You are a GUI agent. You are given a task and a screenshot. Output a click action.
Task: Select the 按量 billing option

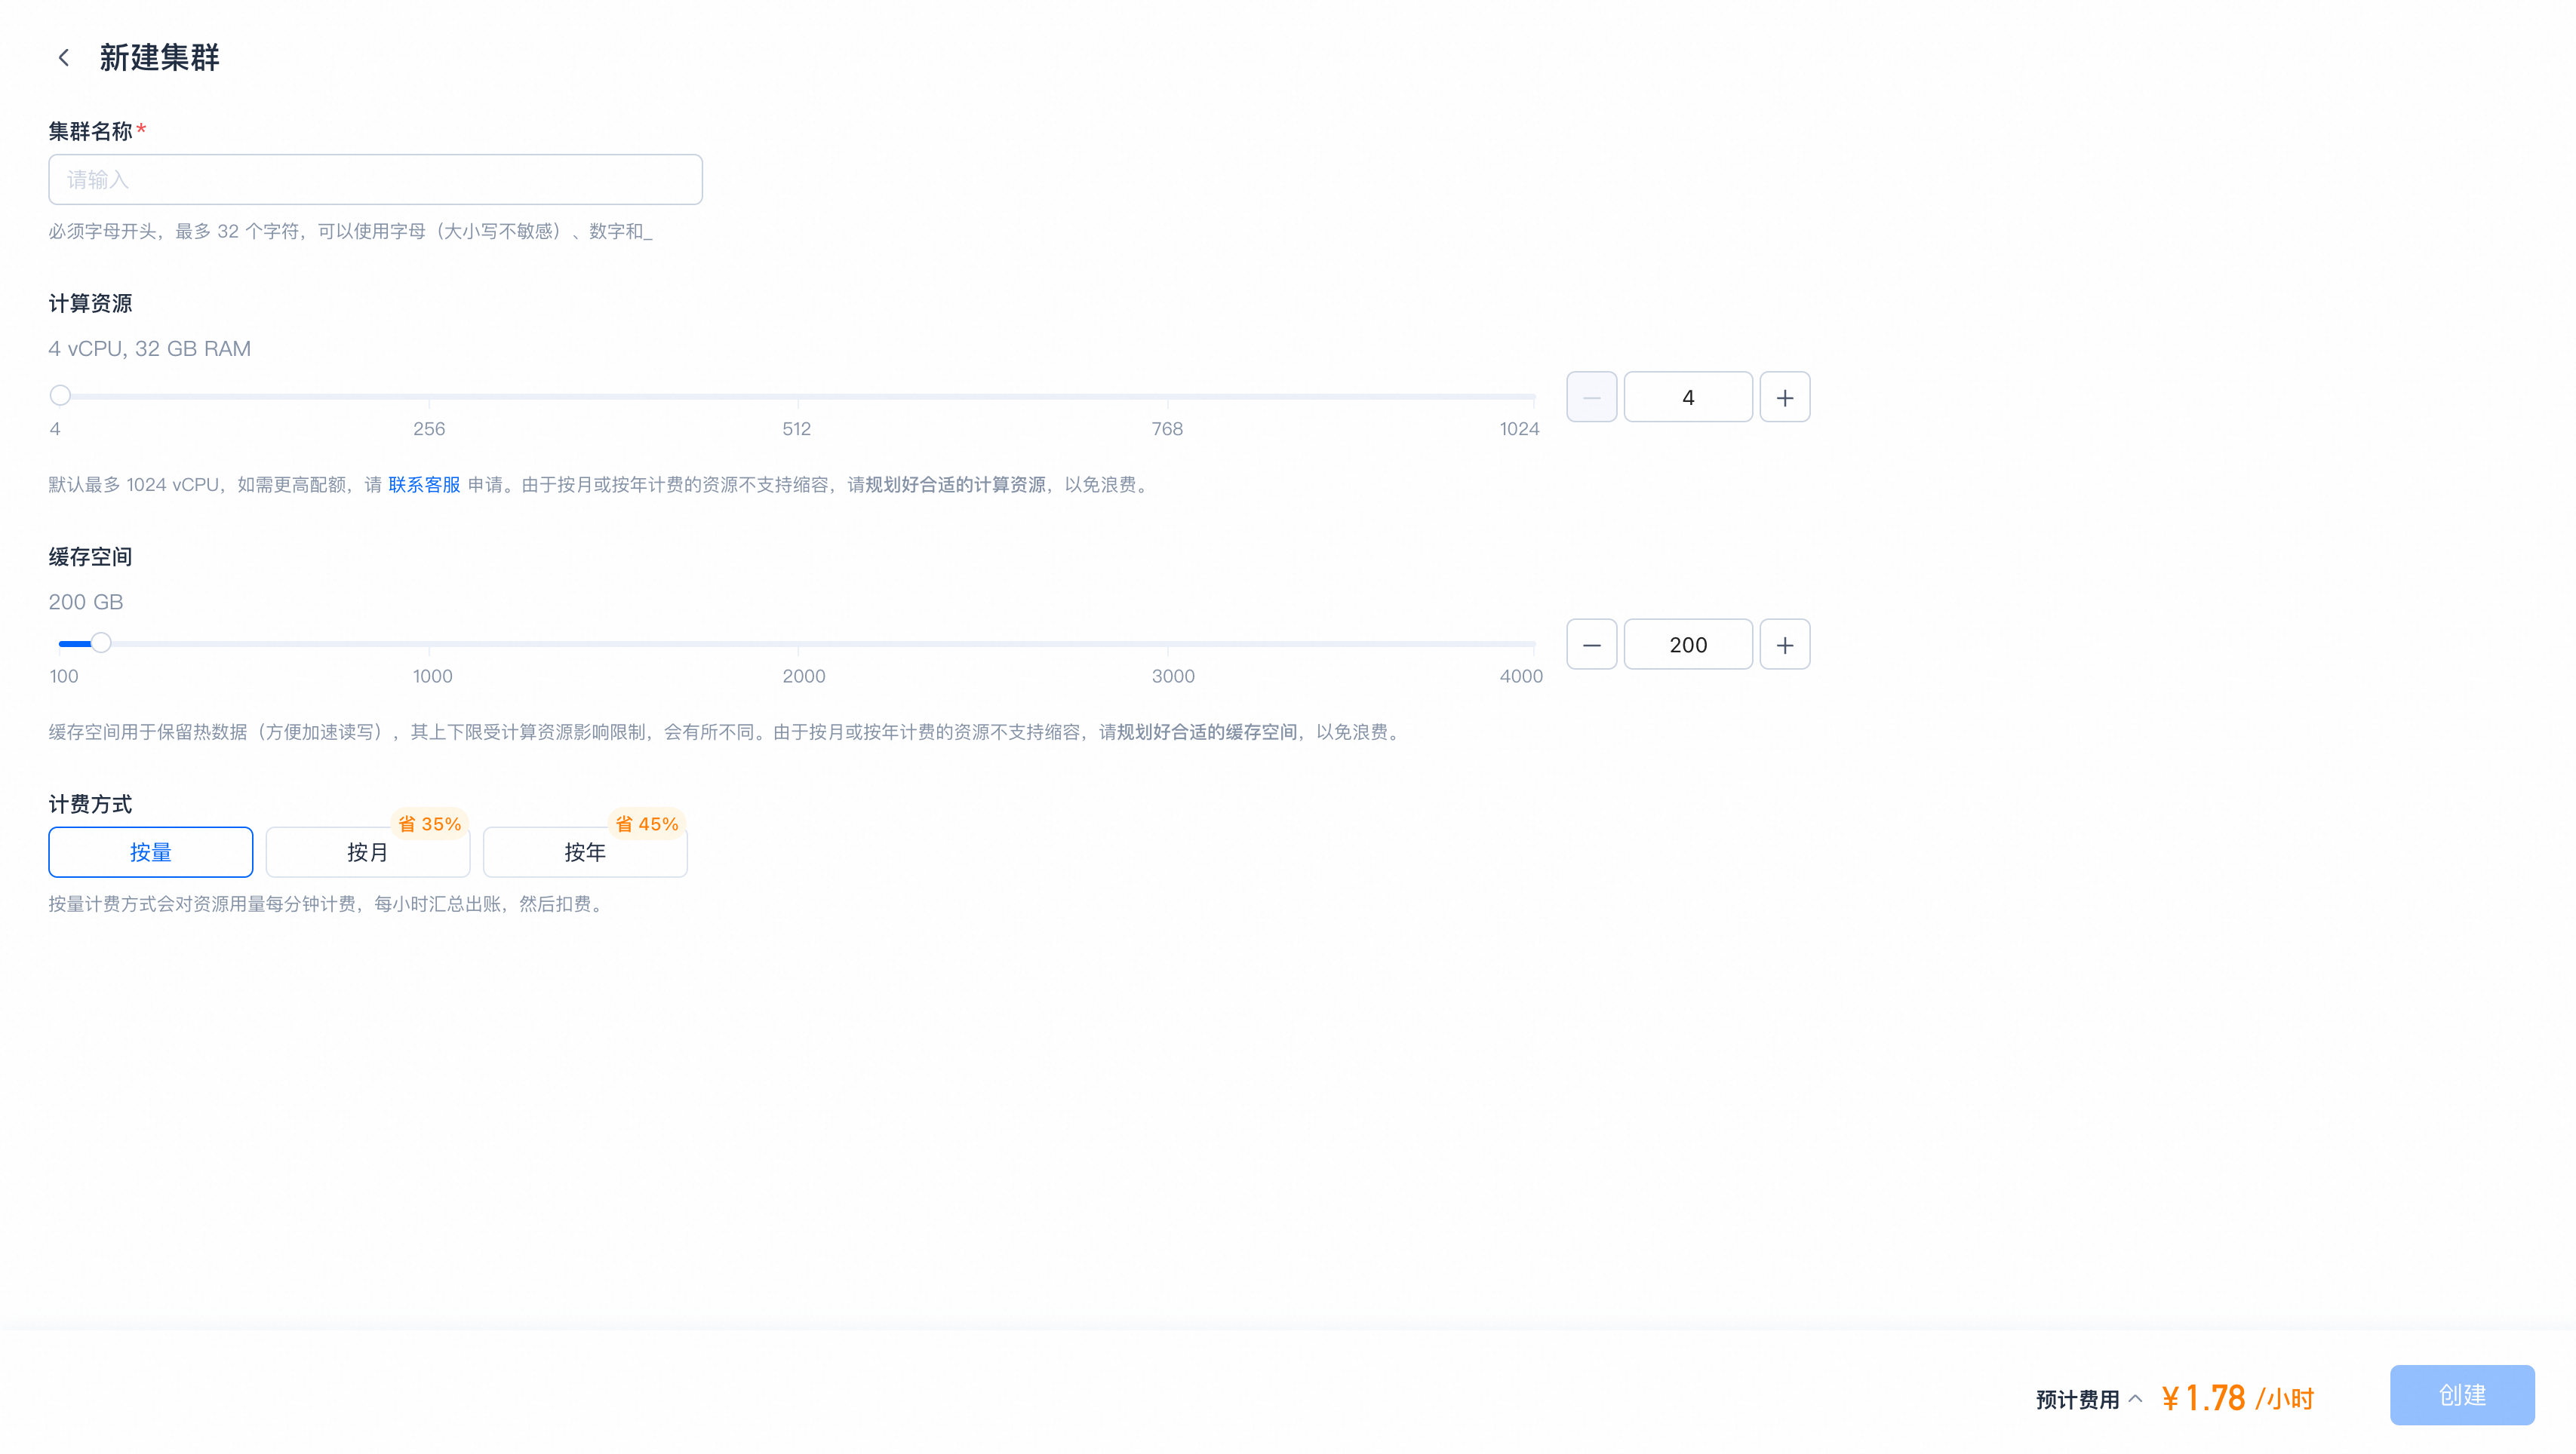[x=151, y=852]
